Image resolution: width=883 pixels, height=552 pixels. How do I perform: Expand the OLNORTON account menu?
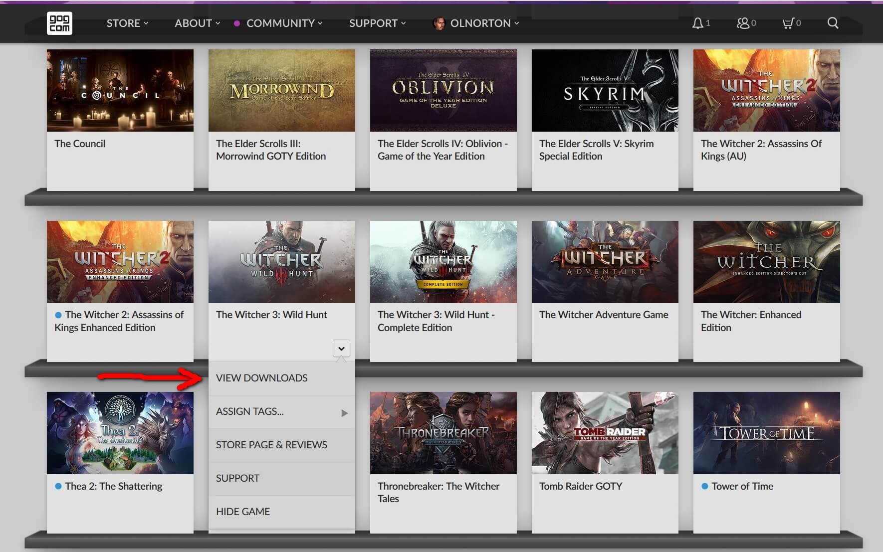pos(484,23)
